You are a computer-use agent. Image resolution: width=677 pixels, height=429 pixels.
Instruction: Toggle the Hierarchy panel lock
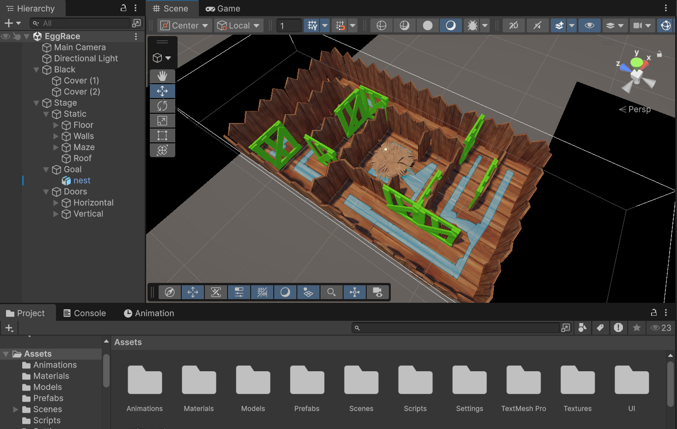pyautogui.click(x=123, y=8)
